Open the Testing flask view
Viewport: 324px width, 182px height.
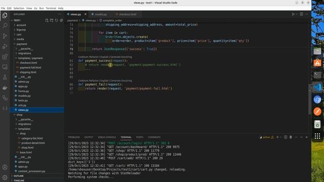[5, 77]
